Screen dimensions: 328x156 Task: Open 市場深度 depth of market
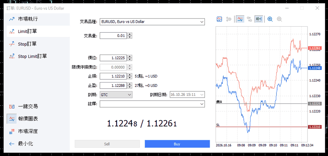coord(38,131)
